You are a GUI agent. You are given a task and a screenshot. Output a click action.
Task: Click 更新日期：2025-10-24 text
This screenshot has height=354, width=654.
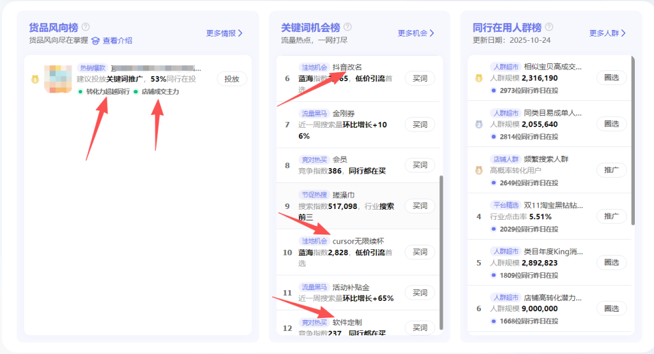[512, 40]
